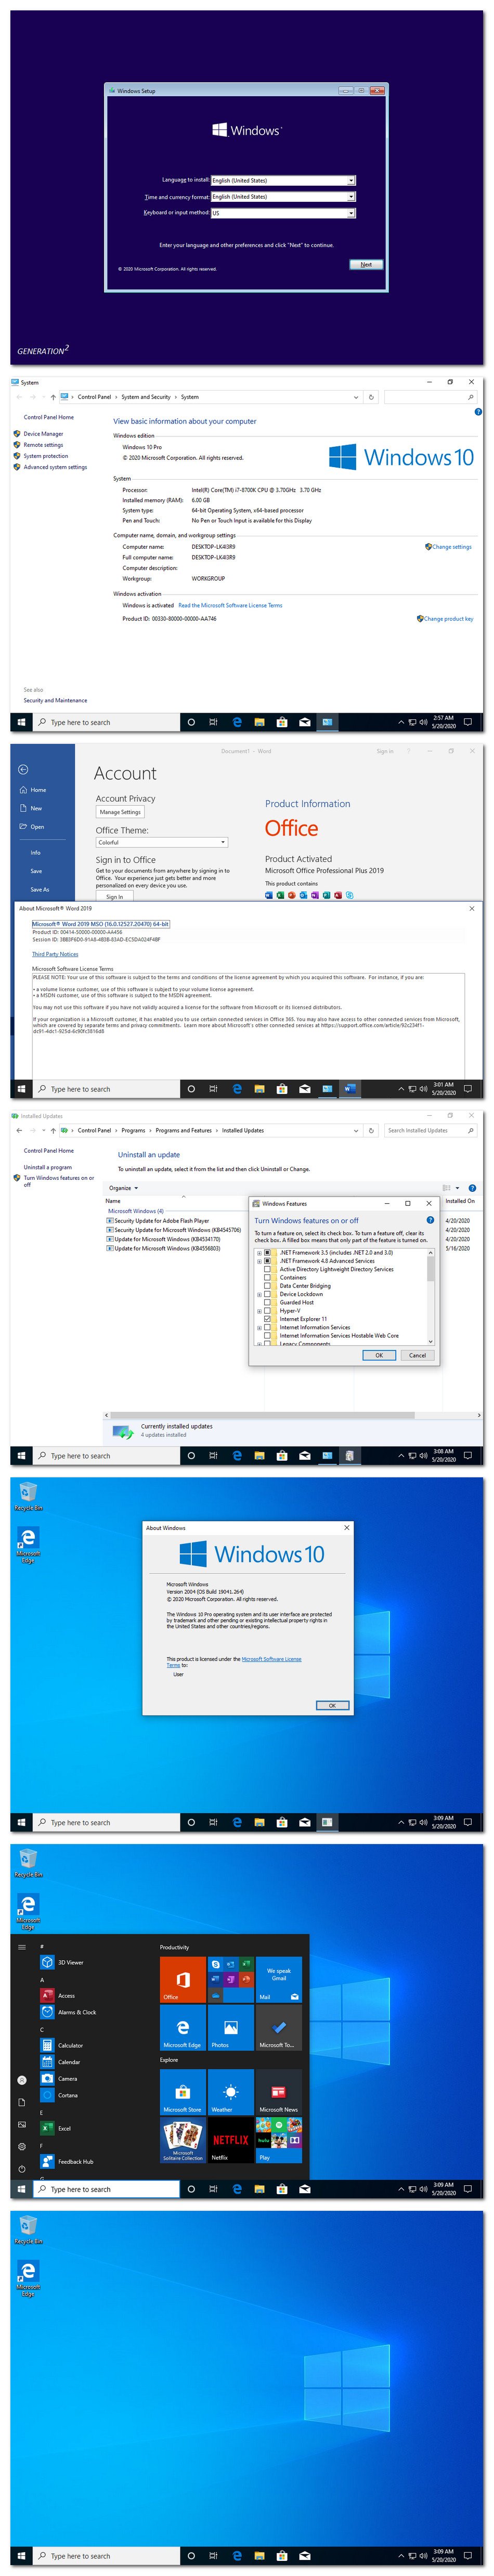This screenshot has width=494, height=2576.
Task: Open Settings gear in Start menu rail
Action: [22, 2146]
